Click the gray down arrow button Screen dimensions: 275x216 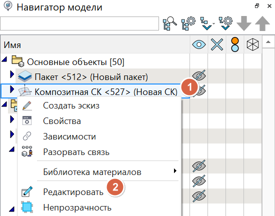click(x=244, y=23)
